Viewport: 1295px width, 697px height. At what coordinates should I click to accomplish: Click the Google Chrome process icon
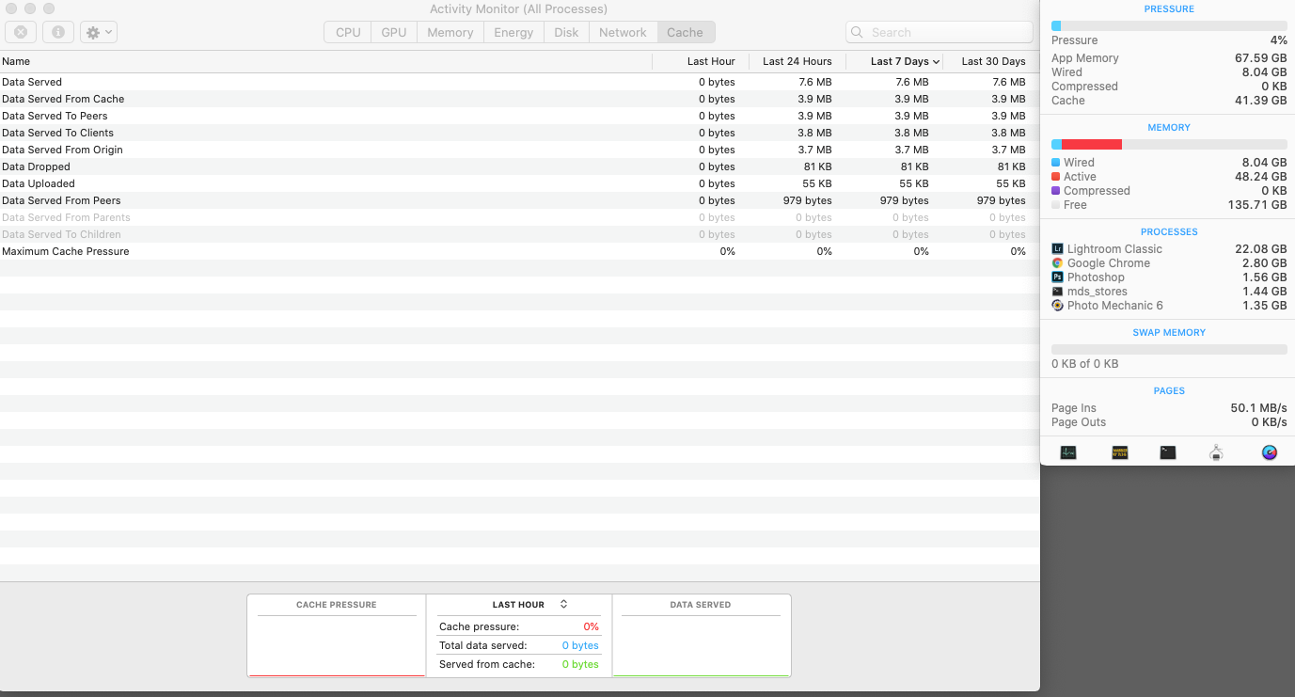(1057, 263)
